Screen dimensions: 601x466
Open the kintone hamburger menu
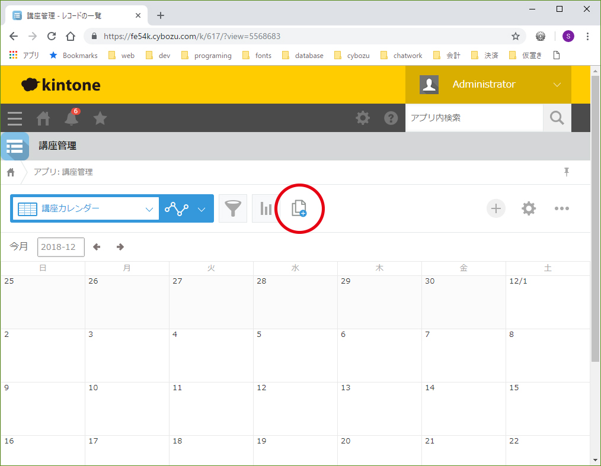pyautogui.click(x=15, y=118)
